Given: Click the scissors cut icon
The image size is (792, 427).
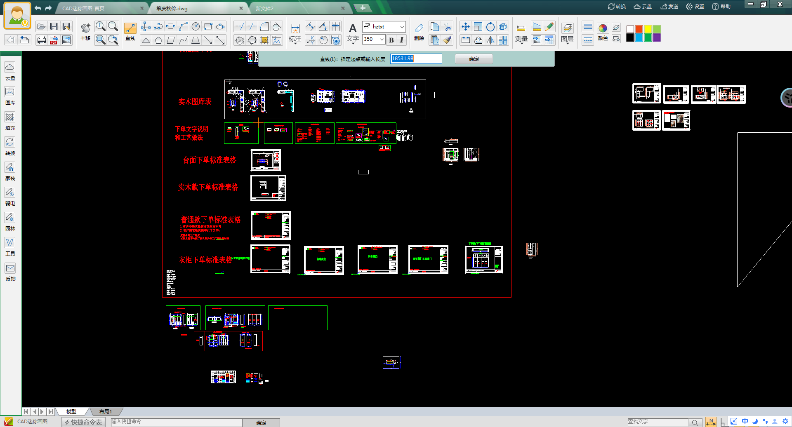Looking at the screenshot, I should click(x=447, y=27).
